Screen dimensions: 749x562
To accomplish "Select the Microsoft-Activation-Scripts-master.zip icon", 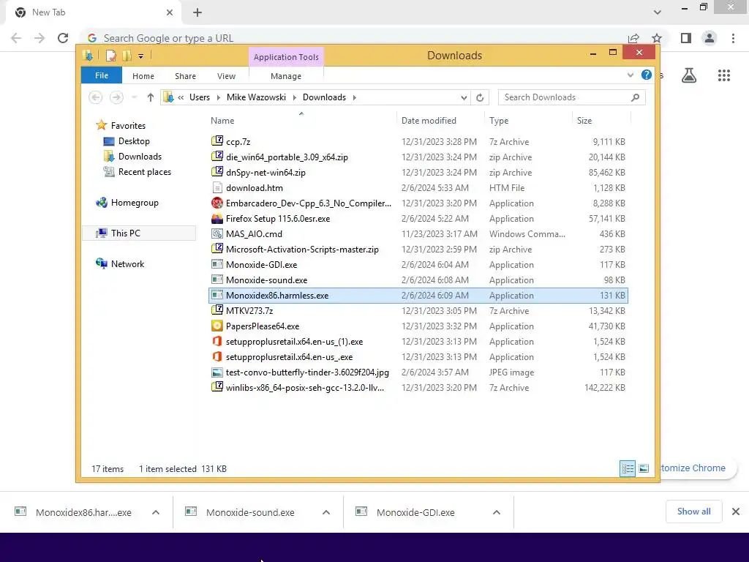I will [x=217, y=249].
